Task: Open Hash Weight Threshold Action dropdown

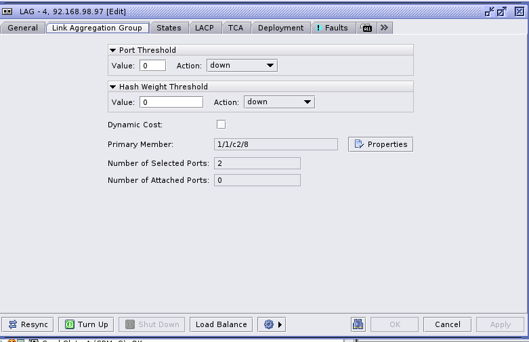Action: tap(279, 102)
